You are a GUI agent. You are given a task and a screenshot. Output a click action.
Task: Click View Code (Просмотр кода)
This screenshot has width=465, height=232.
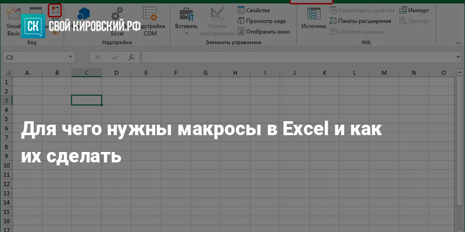coord(262,21)
